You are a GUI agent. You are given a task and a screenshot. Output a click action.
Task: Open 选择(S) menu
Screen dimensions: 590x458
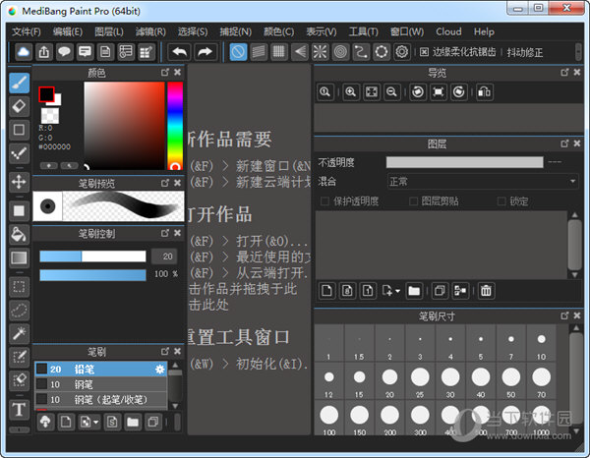point(193,31)
